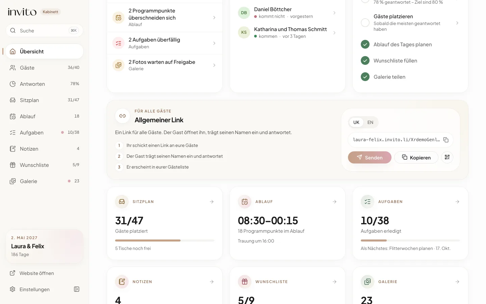This screenshot has width=486, height=304.
Task: Click the Aufgaben card checklist icon
Action: 368,202
